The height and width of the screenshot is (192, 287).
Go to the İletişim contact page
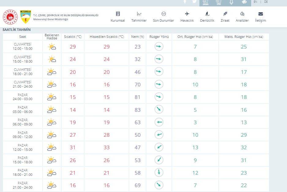[260, 17]
